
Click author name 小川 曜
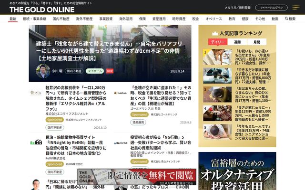point(57,71)
